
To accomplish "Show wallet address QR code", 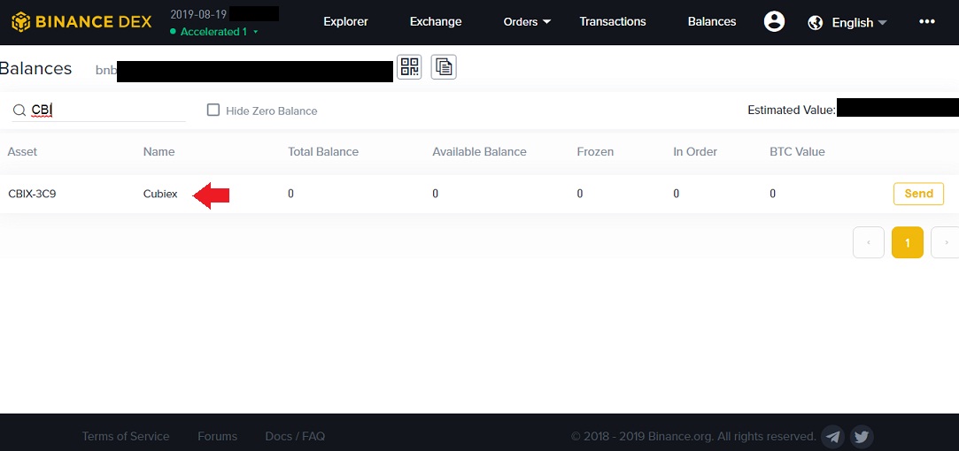I will [x=409, y=66].
